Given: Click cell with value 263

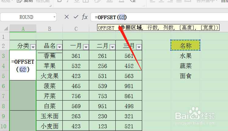Looking at the screenshot, I should 76,116.
